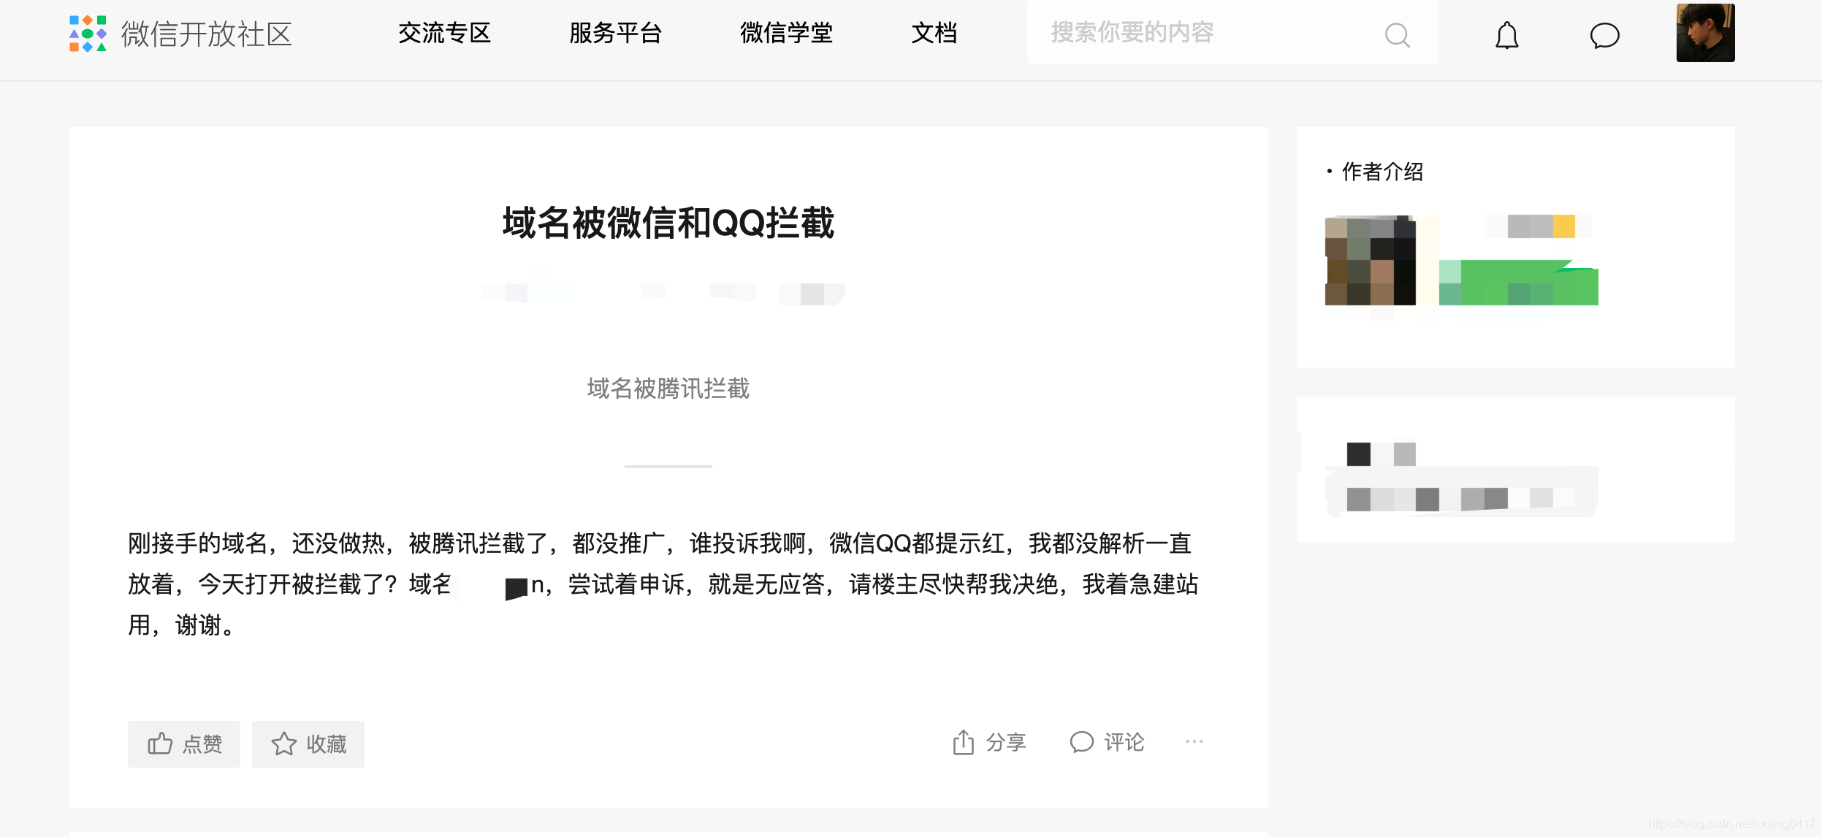
Task: Click the 评论 text link
Action: [x=1124, y=742]
